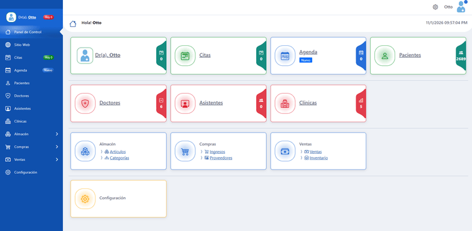
Task: Click the Configuración card label
Action: coord(113,198)
